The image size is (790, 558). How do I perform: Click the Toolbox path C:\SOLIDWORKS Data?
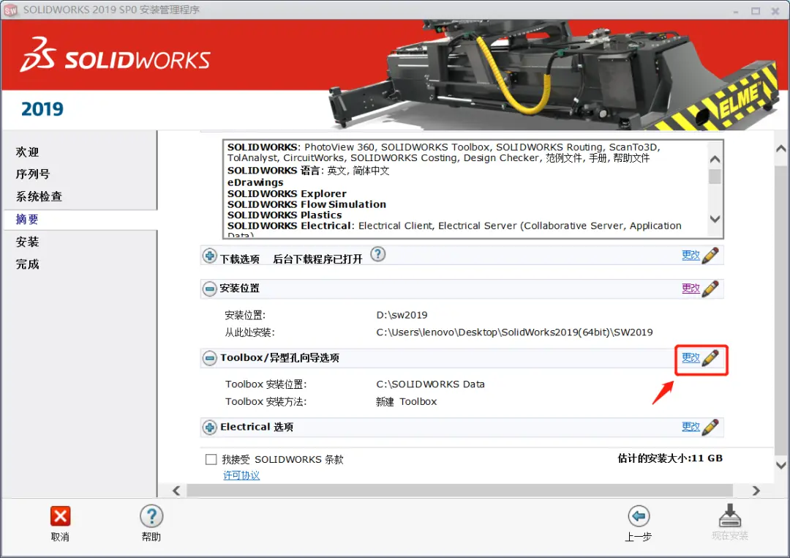[430, 384]
